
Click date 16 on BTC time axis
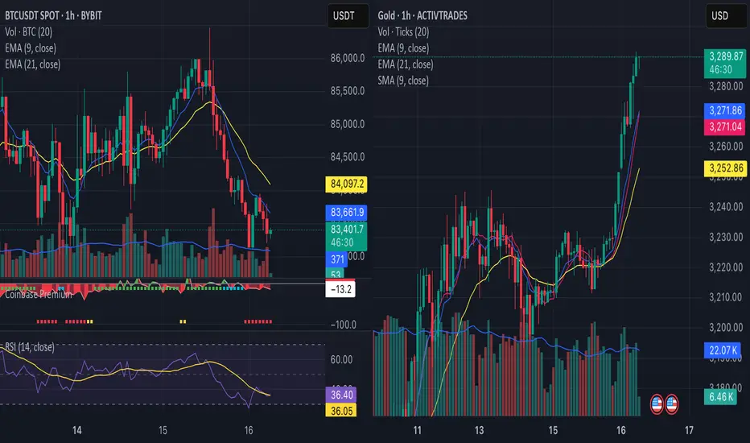click(248, 430)
